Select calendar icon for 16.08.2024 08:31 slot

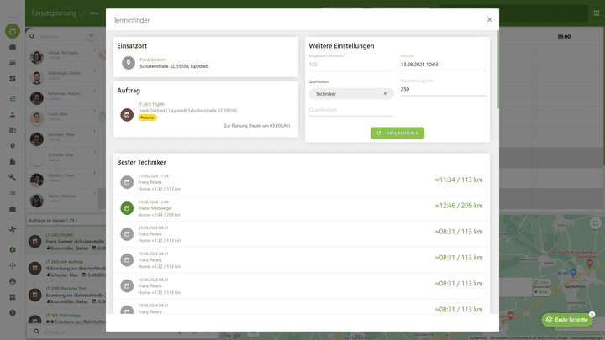tap(127, 285)
